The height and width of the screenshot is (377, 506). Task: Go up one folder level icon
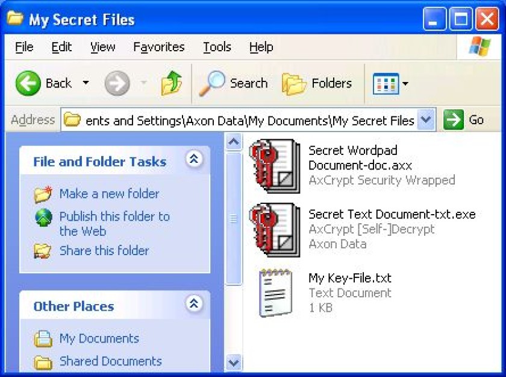[172, 83]
